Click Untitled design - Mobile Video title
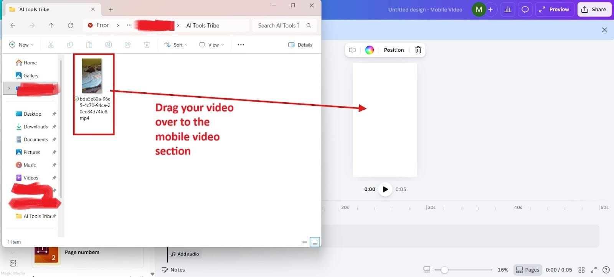 coord(425,10)
